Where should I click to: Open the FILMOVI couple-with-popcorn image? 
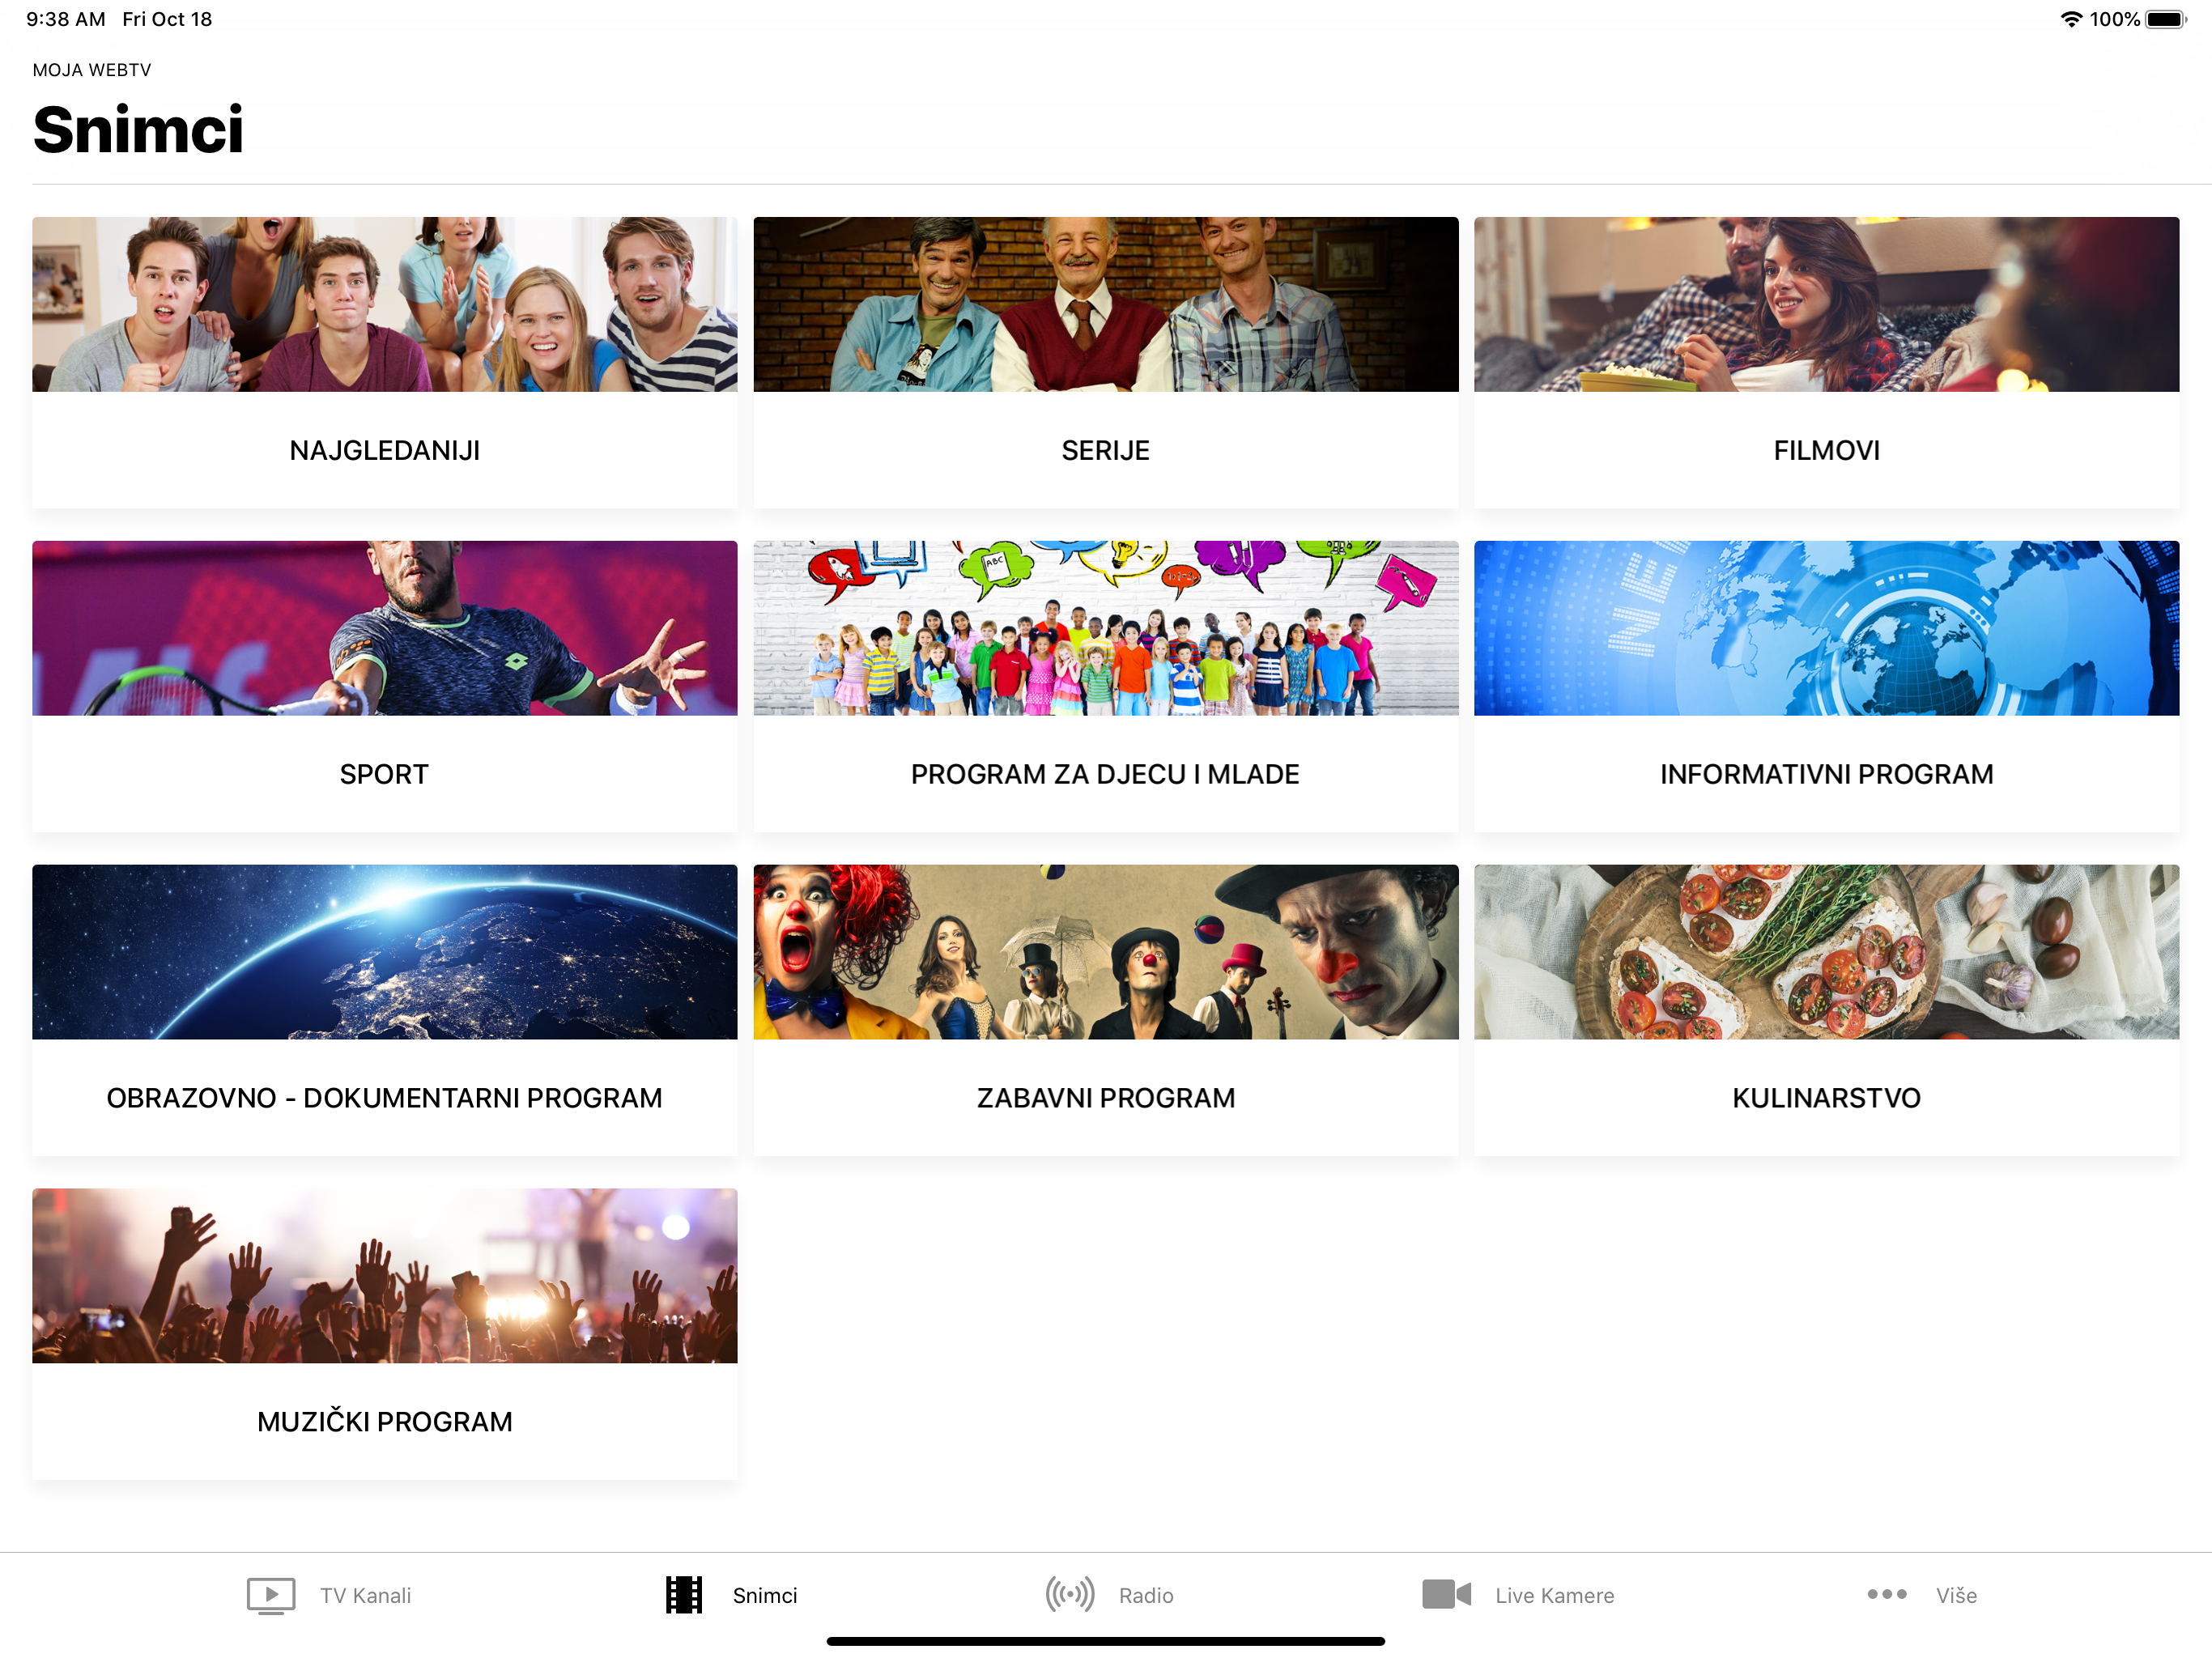pos(1827,304)
